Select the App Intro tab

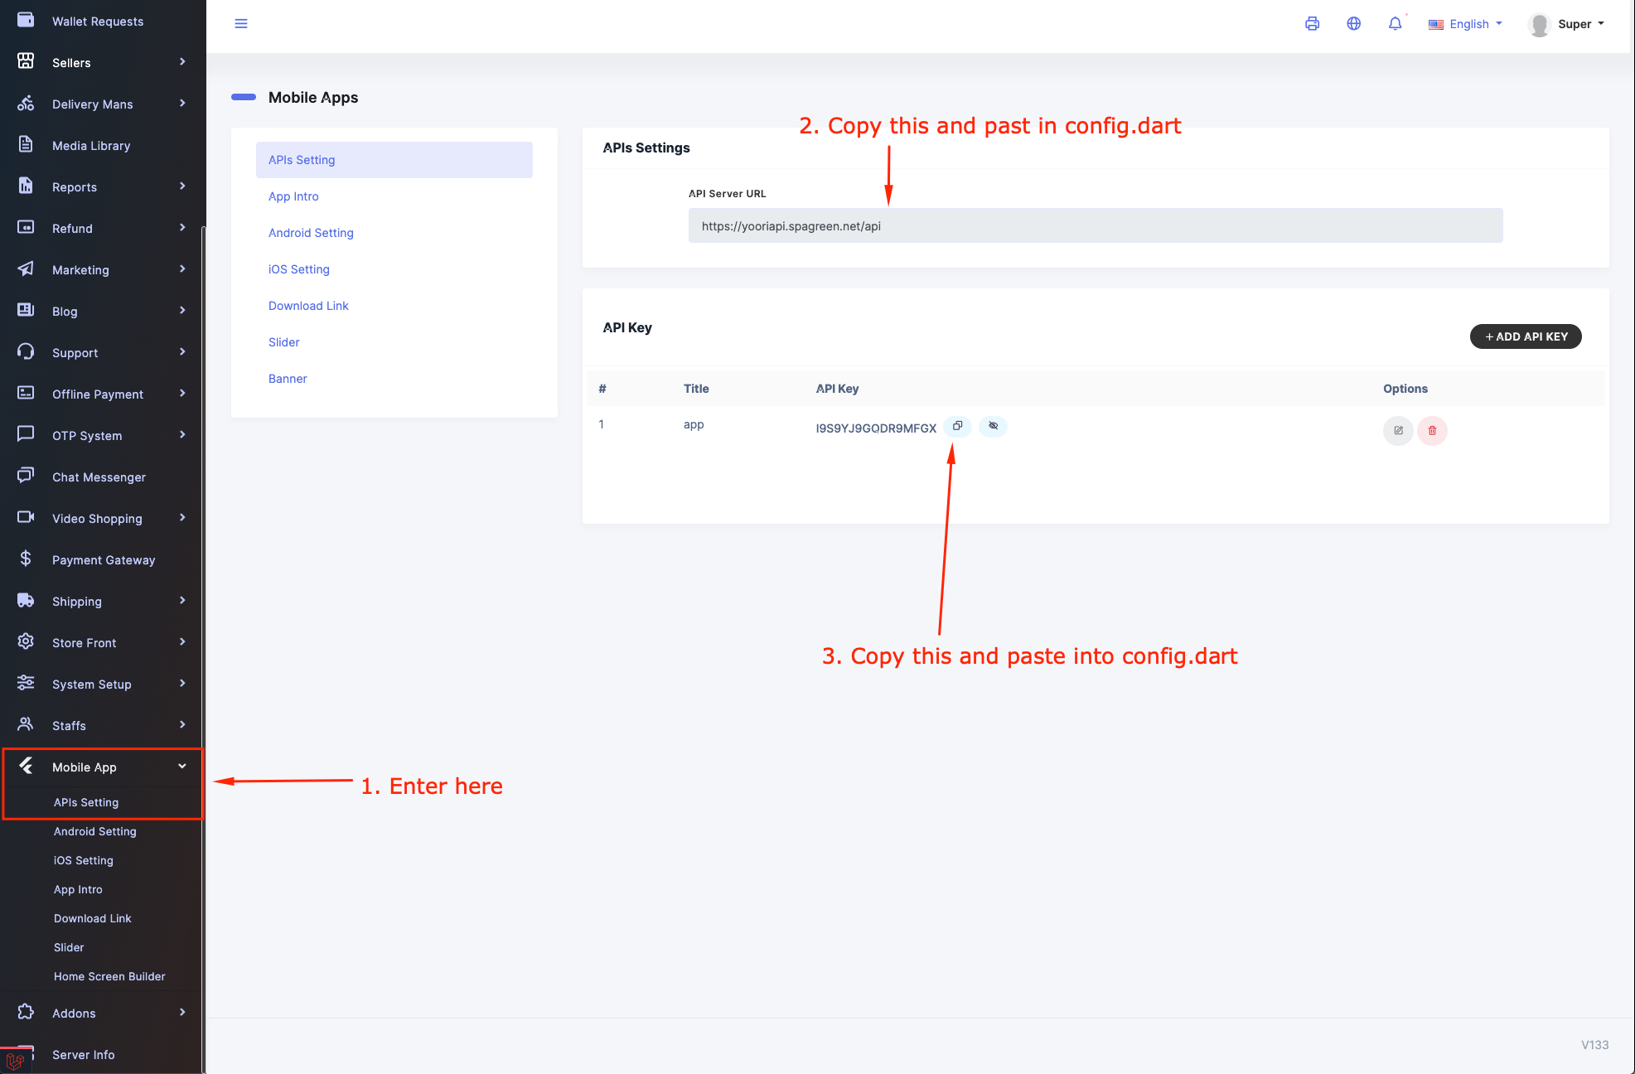[293, 196]
